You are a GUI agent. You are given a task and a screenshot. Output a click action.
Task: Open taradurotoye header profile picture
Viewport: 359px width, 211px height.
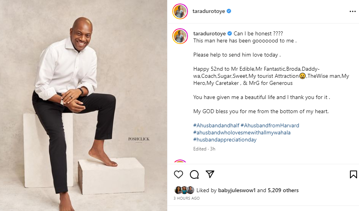click(x=180, y=11)
